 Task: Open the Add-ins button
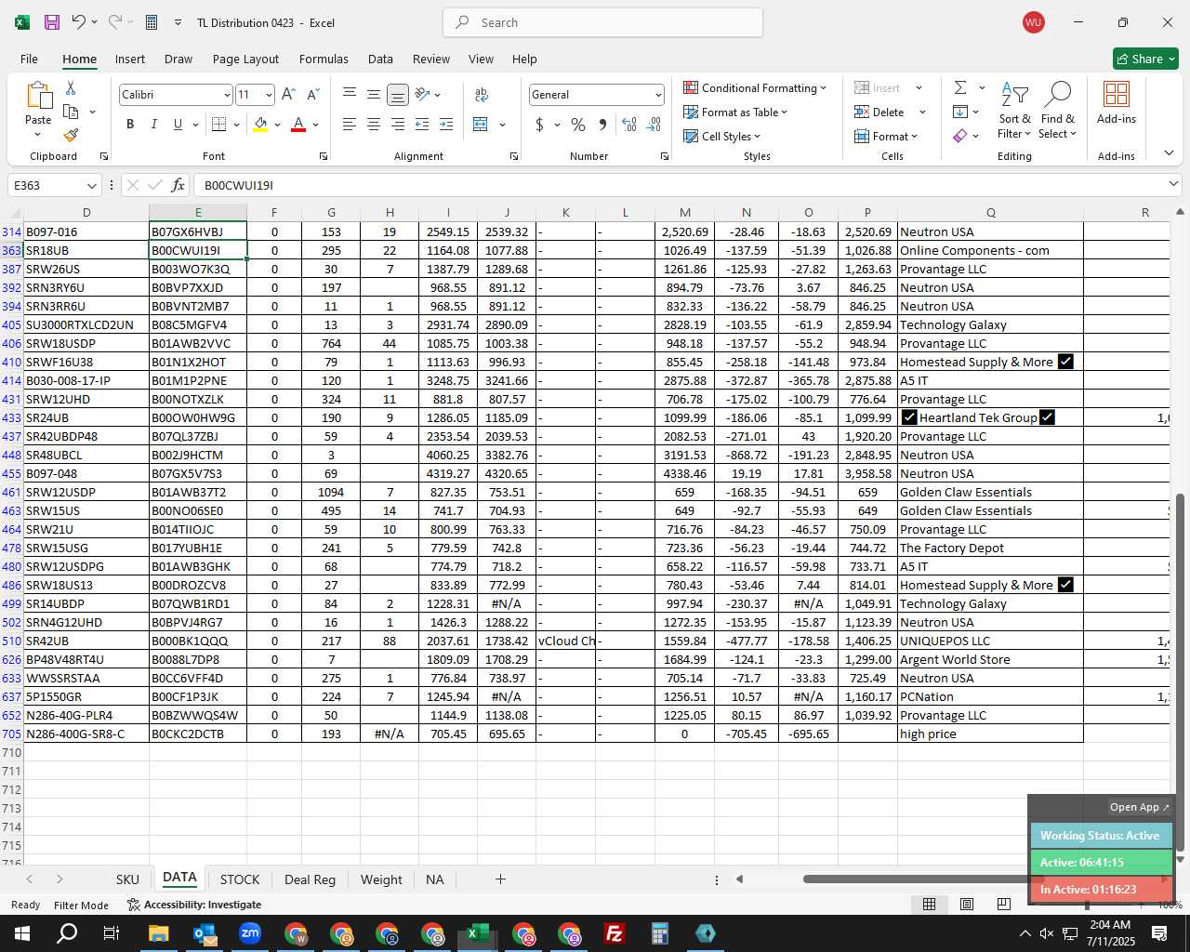[x=1117, y=102]
